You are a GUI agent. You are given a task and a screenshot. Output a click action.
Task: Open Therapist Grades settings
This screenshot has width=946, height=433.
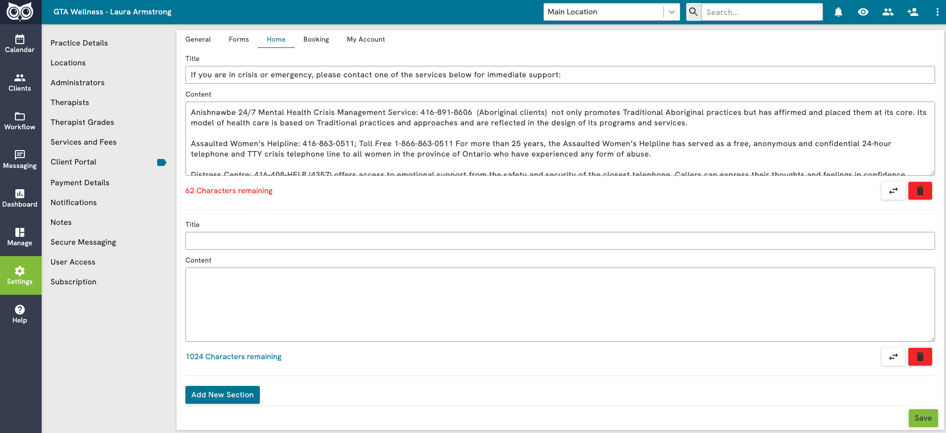click(x=82, y=122)
